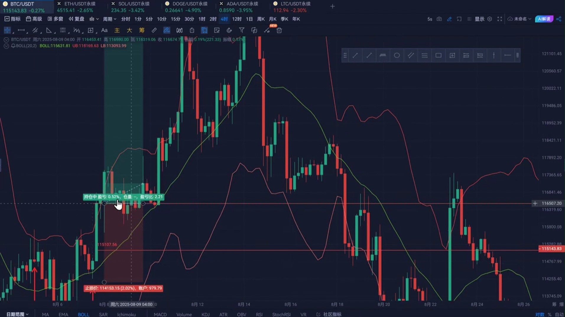Click the trash delete drawings icon
Viewport: 565px width, 317px height.
(x=279, y=30)
